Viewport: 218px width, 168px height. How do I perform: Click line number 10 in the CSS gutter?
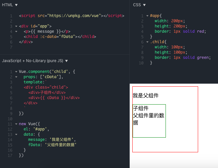[141, 63]
